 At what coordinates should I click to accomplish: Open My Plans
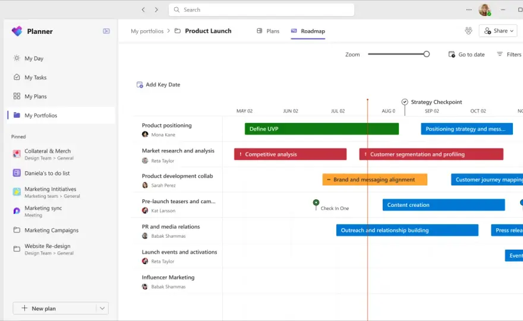pyautogui.click(x=61, y=96)
